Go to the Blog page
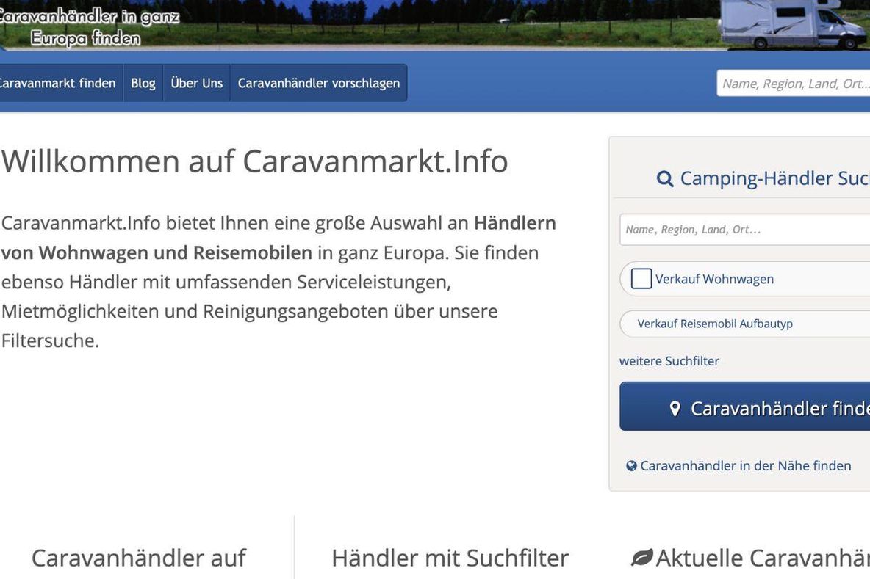The image size is (870, 579). pyautogui.click(x=143, y=83)
